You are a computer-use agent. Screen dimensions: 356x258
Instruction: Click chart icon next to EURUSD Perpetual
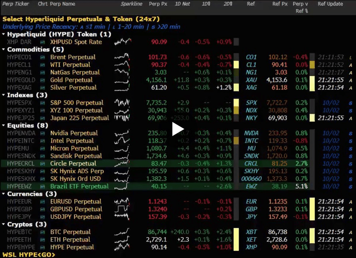(42, 202)
